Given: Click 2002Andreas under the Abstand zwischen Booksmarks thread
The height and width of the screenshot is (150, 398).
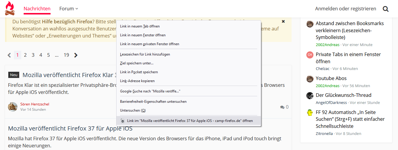Looking at the screenshot, I should point(328,45).
